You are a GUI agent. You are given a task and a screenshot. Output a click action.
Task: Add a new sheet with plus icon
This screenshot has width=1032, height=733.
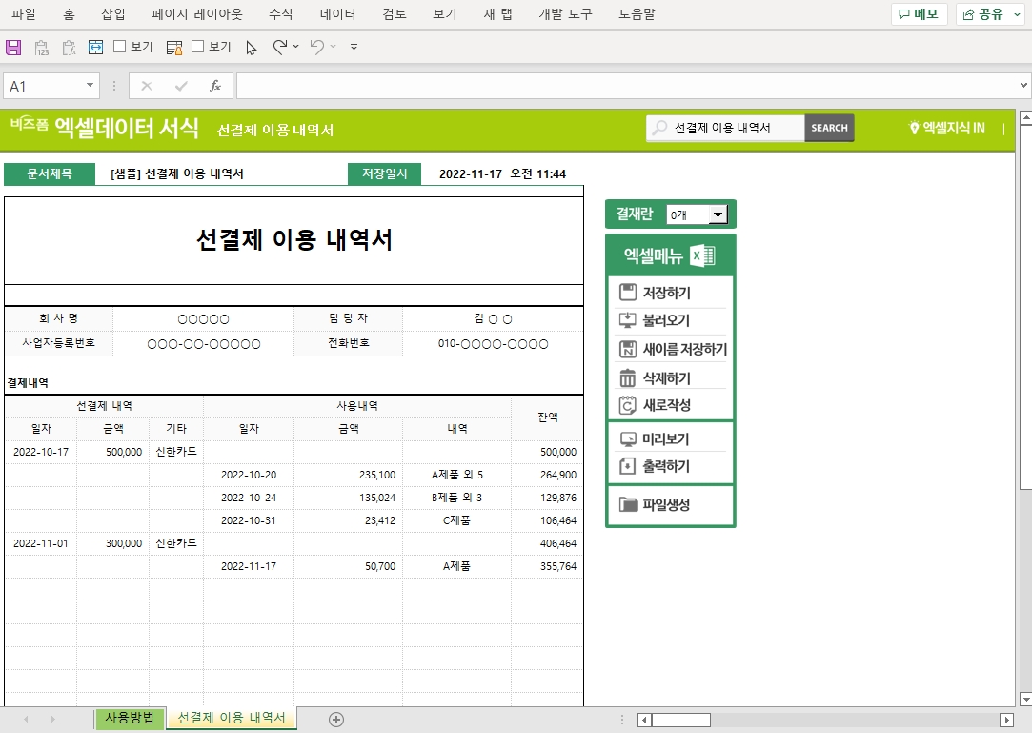coord(335,720)
